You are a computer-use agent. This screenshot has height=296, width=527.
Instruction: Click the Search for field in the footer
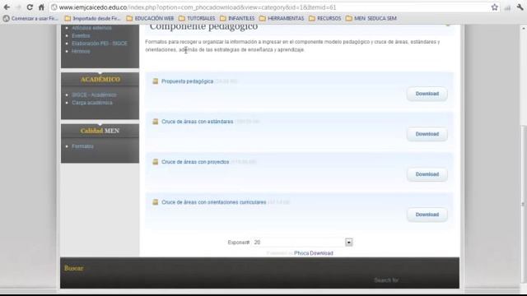(386, 280)
